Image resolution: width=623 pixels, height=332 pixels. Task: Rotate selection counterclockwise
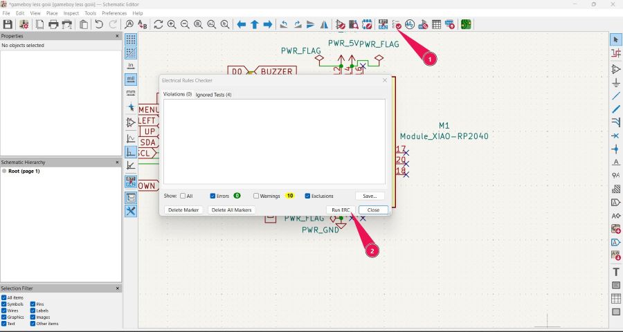(x=284, y=24)
